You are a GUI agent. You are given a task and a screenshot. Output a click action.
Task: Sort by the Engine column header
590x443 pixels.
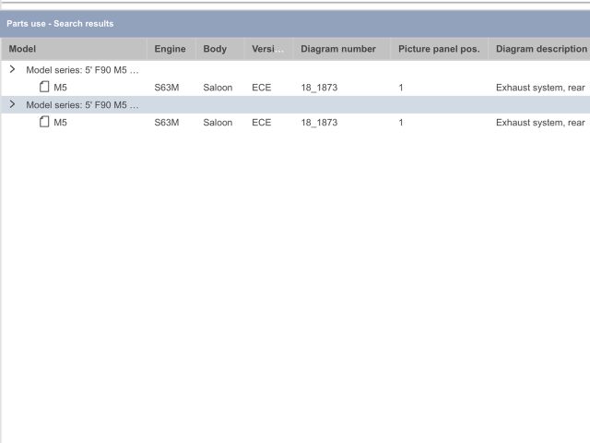tap(170, 49)
